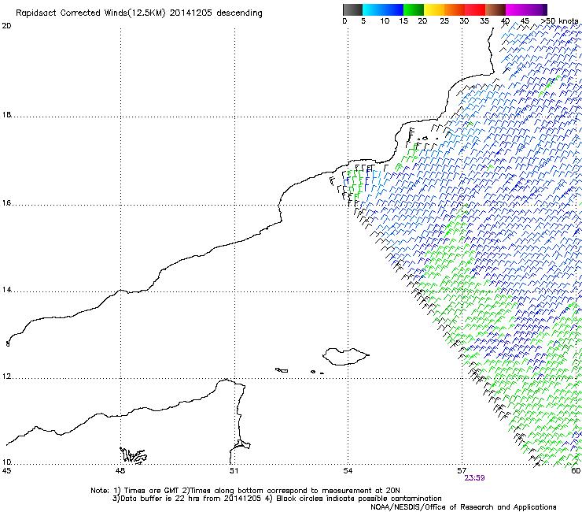582x512 pixels.
Task: Click the legend label '25'
Action: (x=444, y=21)
